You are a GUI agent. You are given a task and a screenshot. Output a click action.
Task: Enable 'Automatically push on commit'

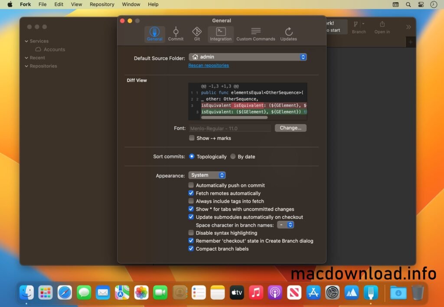pos(191,185)
